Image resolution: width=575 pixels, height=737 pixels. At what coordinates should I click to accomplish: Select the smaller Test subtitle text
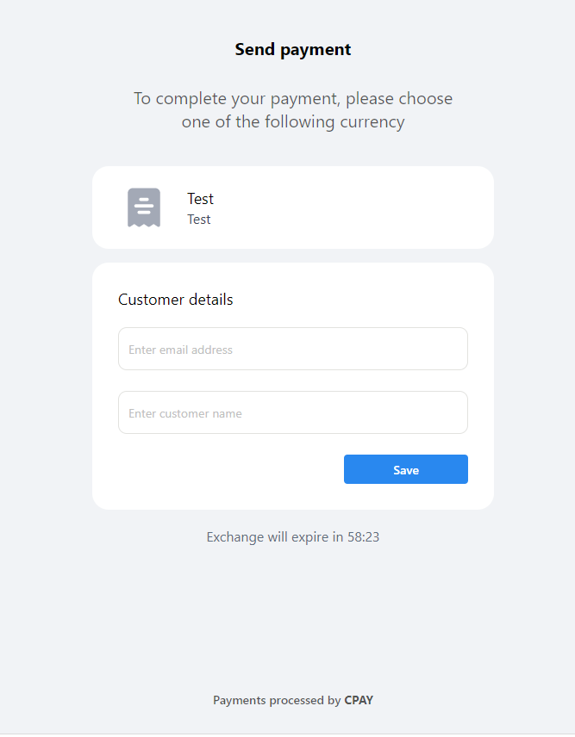coord(199,220)
